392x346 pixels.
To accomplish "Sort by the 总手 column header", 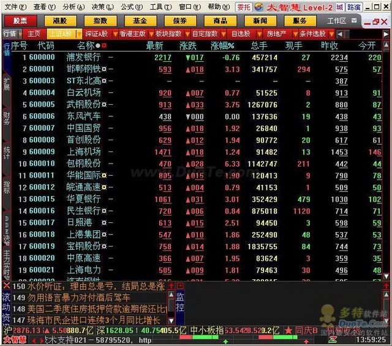I will [x=259, y=46].
